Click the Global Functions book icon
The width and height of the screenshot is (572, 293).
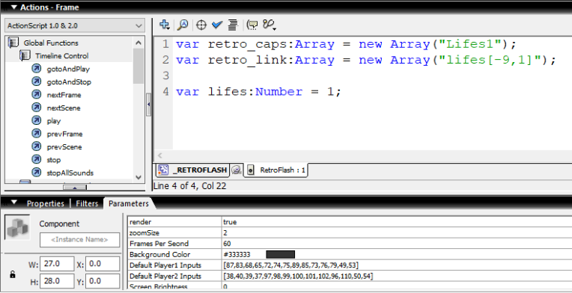coord(13,43)
